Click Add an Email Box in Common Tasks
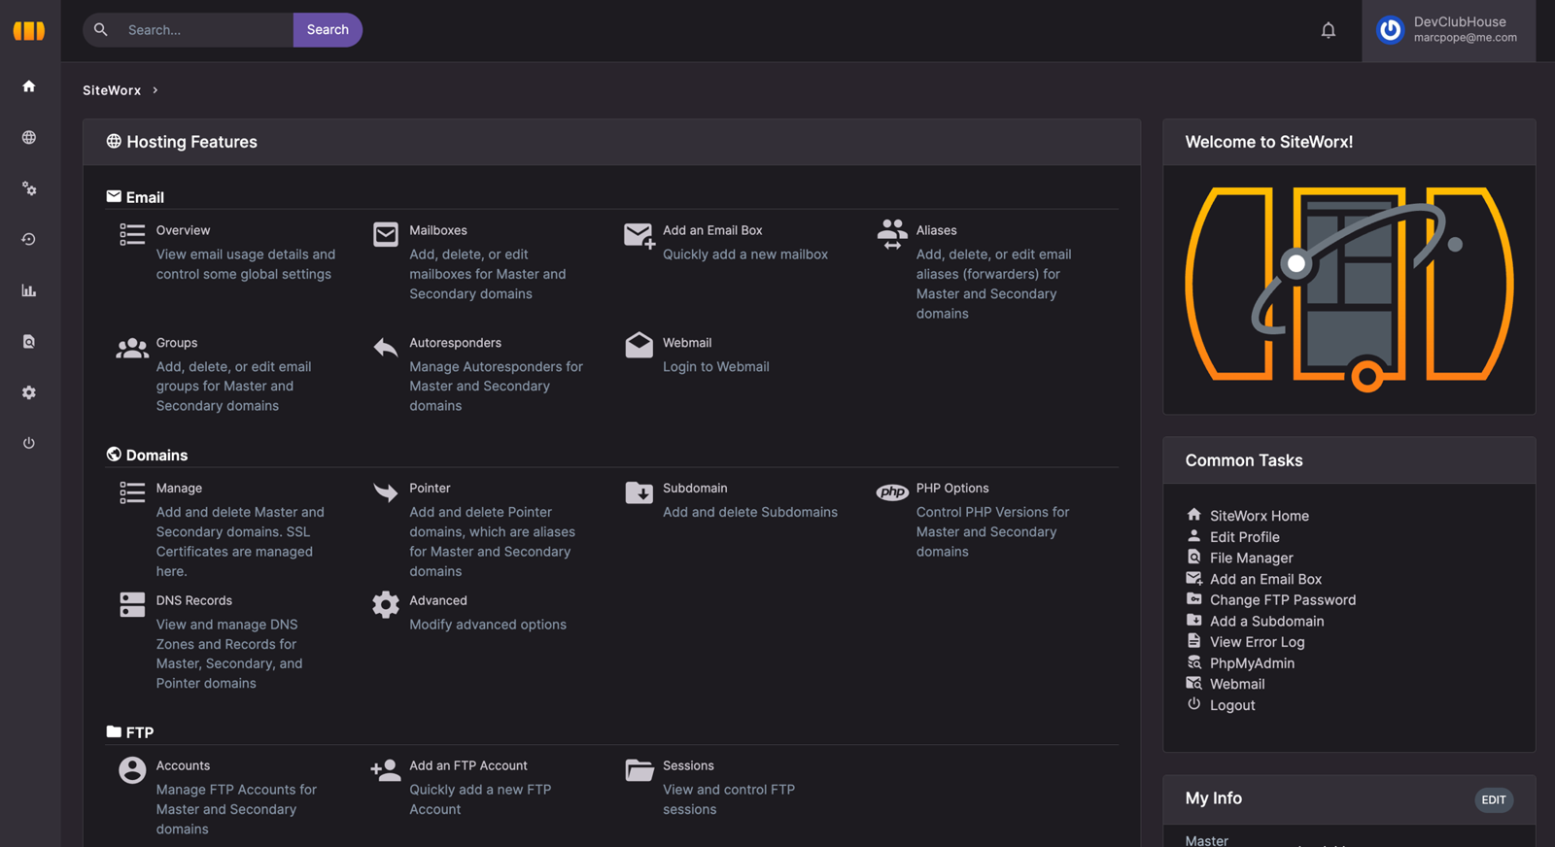This screenshot has width=1555, height=847. (x=1265, y=580)
